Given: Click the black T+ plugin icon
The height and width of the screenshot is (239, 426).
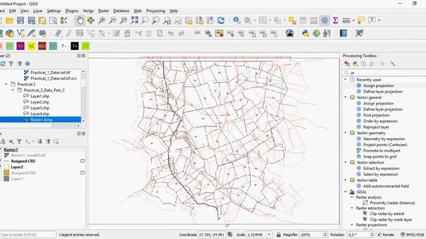Looking at the screenshot, I should pyautogui.click(x=75, y=46).
